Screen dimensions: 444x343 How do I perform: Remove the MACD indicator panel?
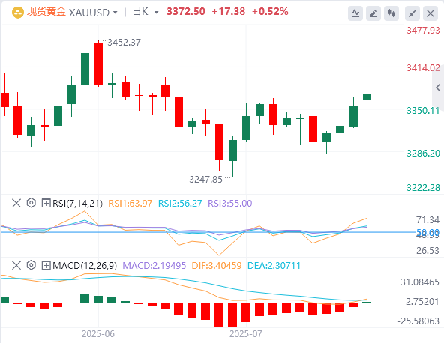click(16, 265)
